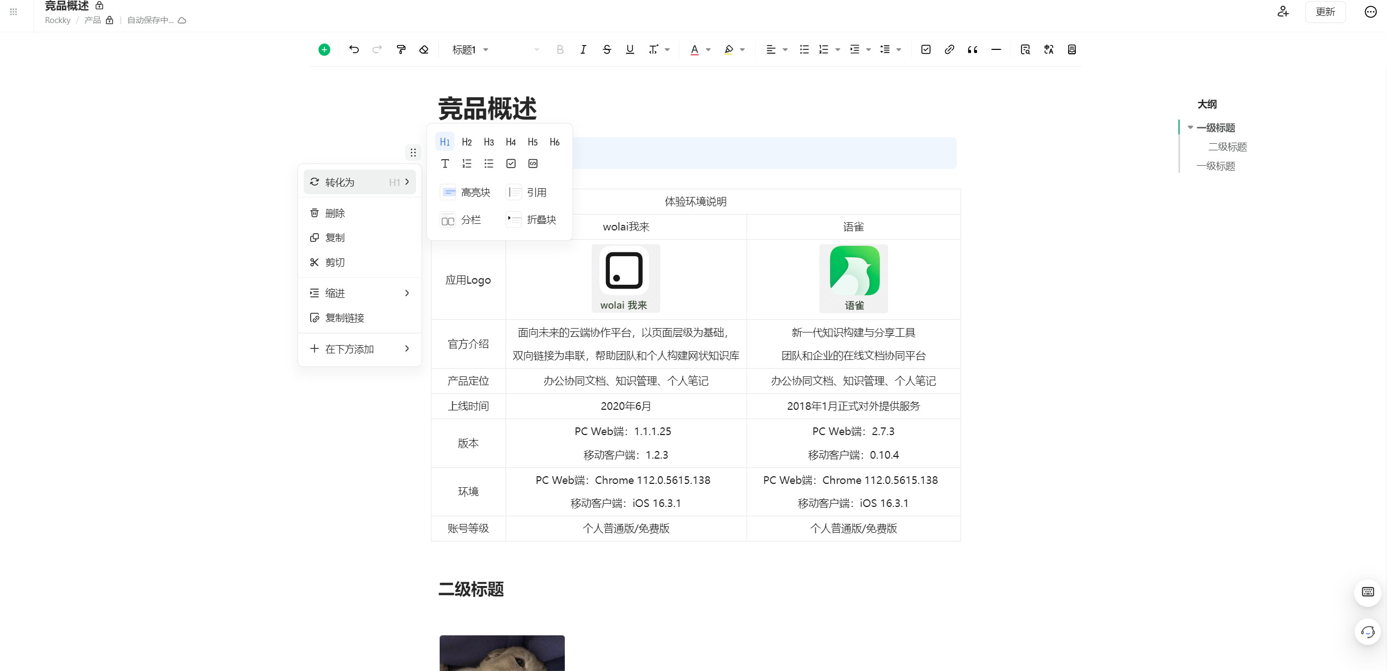
Task: Choose 复制链接 from block menu
Action: 360,318
